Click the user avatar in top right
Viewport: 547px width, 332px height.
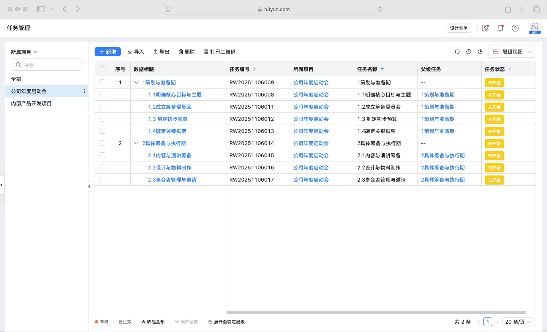tap(534, 28)
